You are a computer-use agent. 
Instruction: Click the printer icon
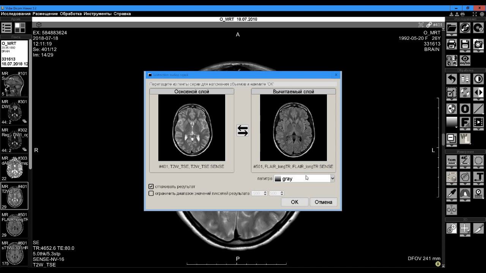451,44
